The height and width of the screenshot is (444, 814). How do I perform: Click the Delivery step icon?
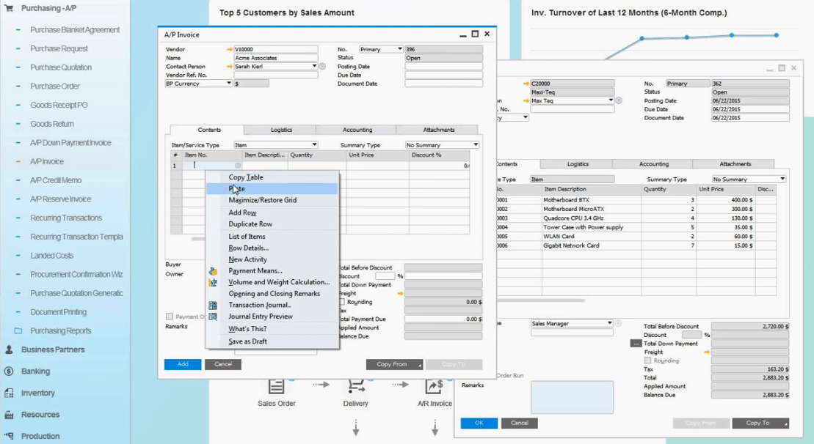click(x=355, y=387)
